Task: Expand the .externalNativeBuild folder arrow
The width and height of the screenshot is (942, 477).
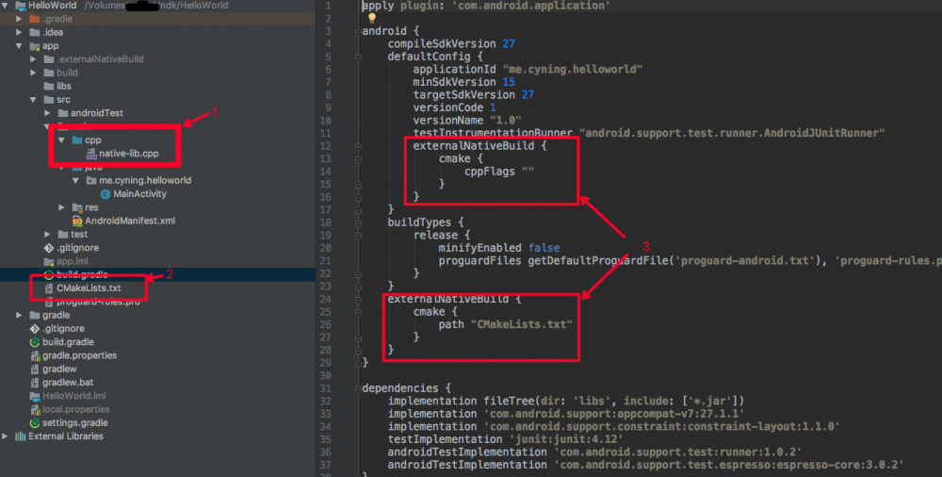Action: point(34,59)
